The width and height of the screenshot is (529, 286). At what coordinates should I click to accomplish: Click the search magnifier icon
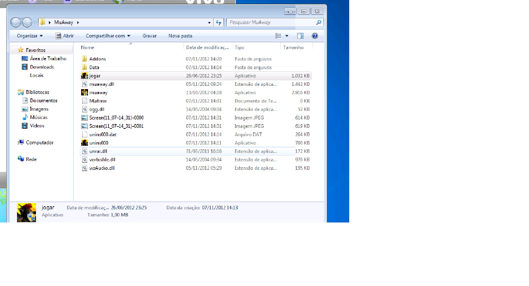point(319,23)
